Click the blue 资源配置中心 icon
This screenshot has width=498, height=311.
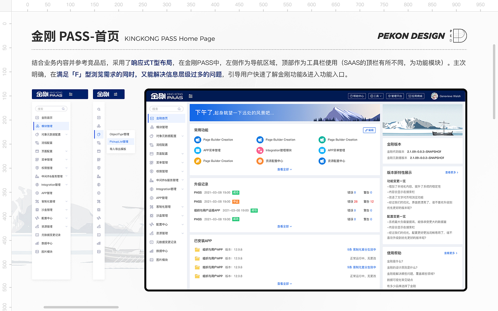pos(322,161)
